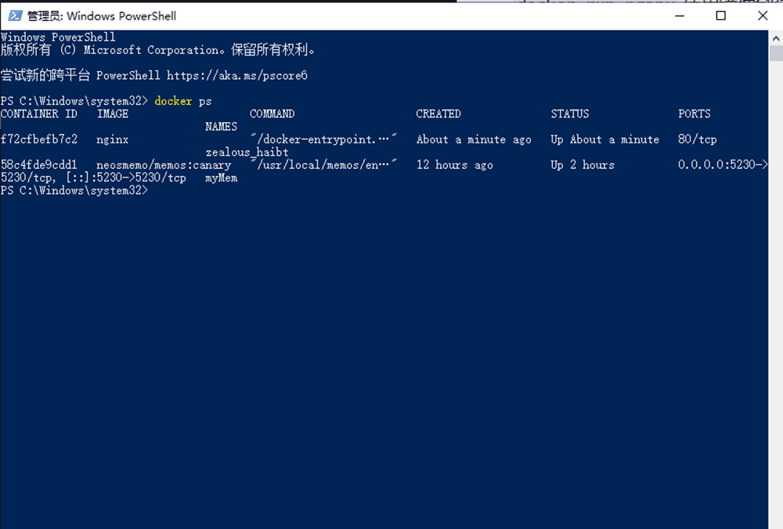783x529 pixels.
Task: Maximize the PowerShell window
Action: point(721,16)
